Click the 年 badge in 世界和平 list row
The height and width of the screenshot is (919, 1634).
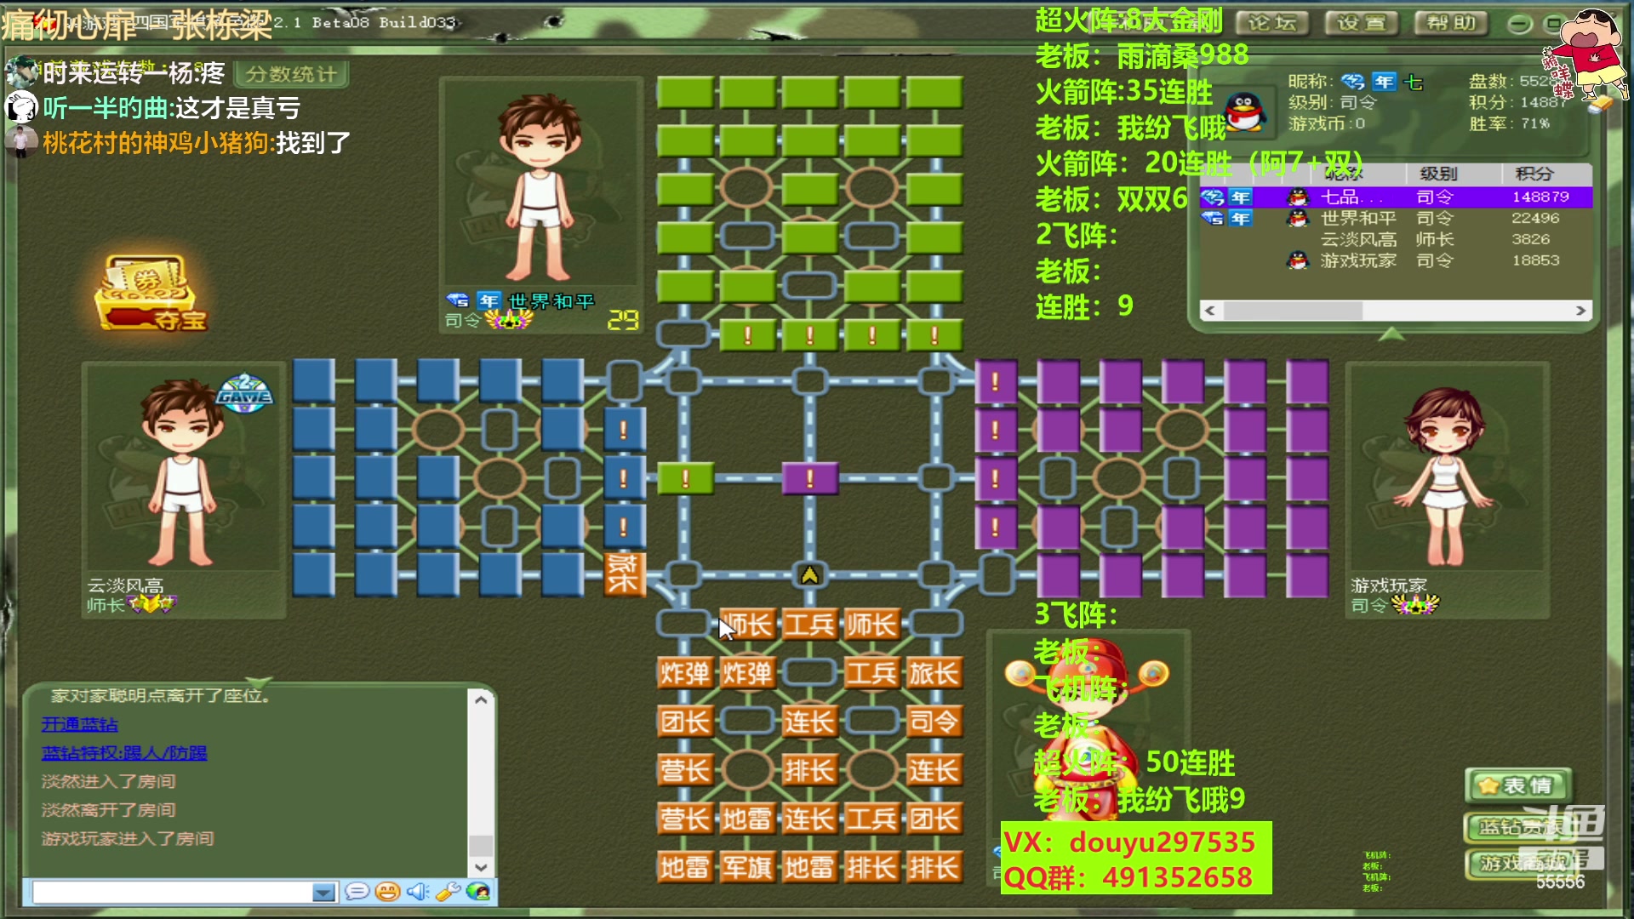click(1241, 219)
